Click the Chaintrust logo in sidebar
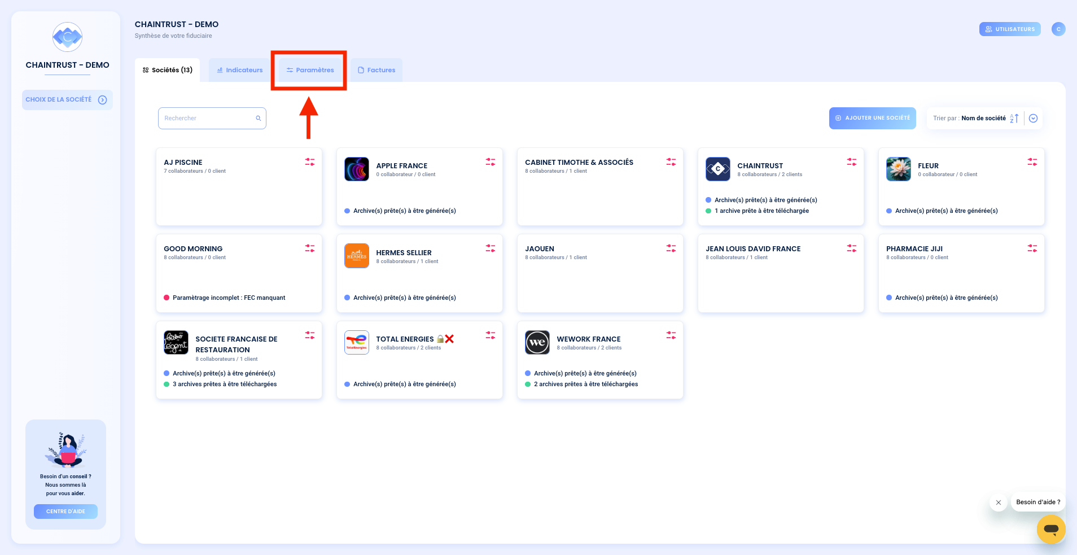 (x=67, y=37)
